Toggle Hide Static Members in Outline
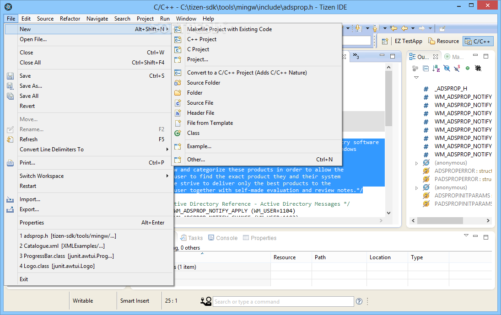This screenshot has height=315, width=501. point(457,68)
